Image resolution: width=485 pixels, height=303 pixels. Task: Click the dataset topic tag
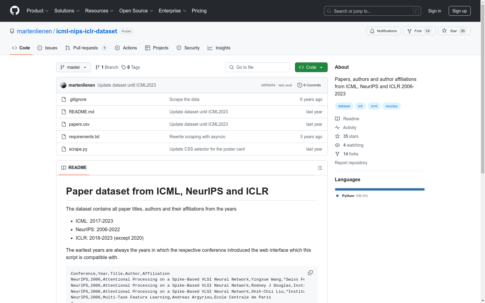344,106
